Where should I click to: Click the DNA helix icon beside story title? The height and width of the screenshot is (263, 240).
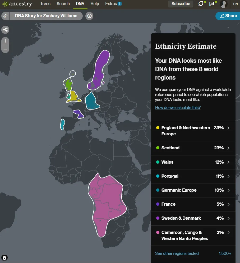point(5,16)
